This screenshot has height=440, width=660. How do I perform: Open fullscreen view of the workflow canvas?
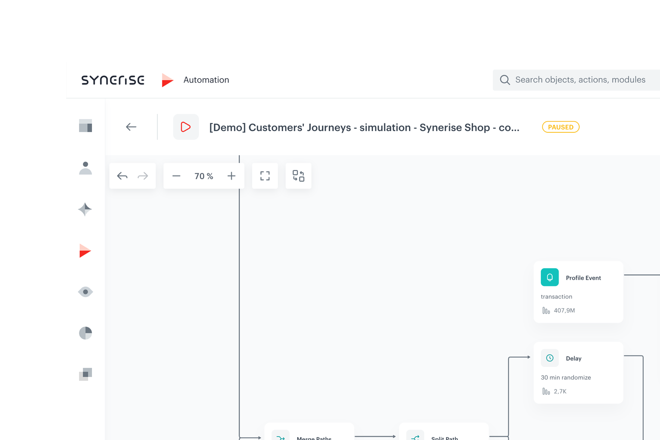tap(265, 175)
